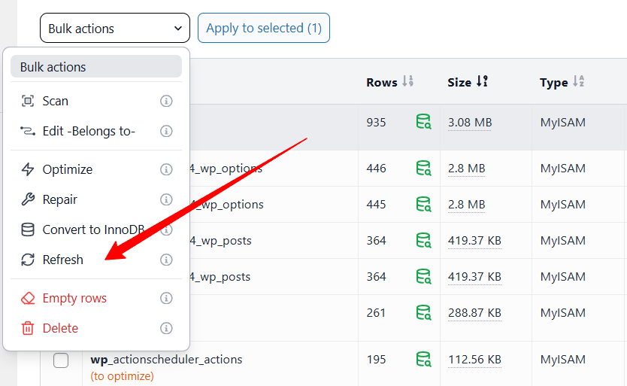Preview rows icon in the 446-row line

pyautogui.click(x=423, y=169)
